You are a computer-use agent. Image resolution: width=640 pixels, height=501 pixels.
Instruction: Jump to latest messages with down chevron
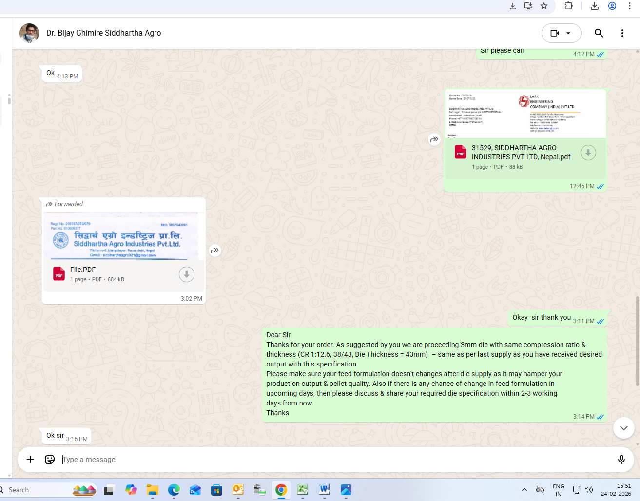623,428
